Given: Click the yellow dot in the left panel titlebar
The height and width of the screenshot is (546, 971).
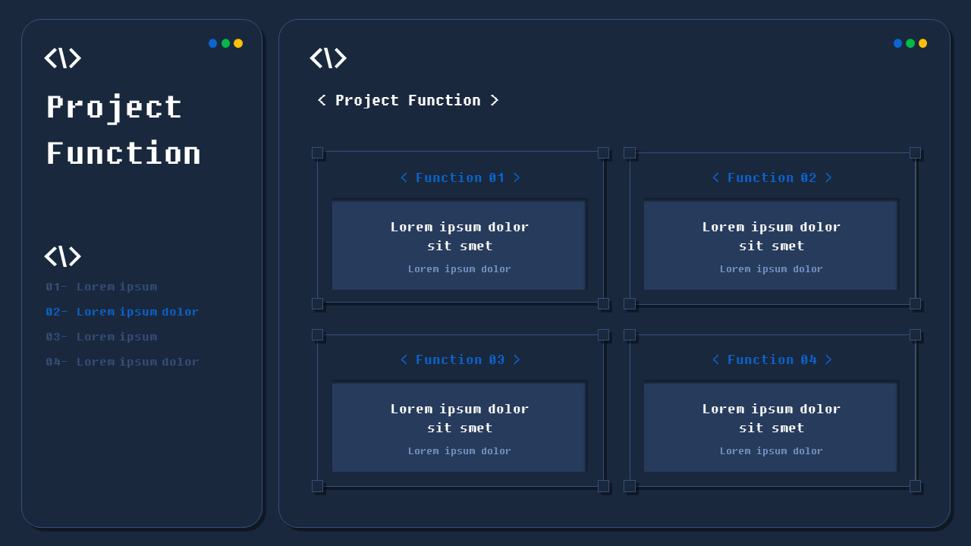Looking at the screenshot, I should click(237, 43).
